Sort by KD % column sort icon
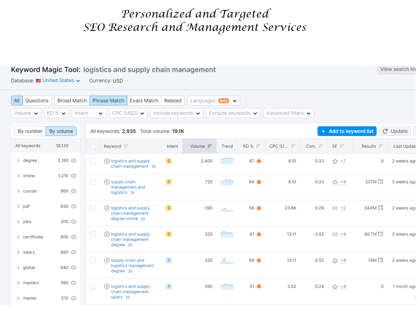The height and width of the screenshot is (314, 418). point(258,146)
